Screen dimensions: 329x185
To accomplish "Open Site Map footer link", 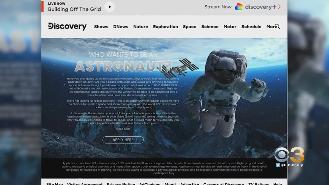I will click(x=54, y=184).
